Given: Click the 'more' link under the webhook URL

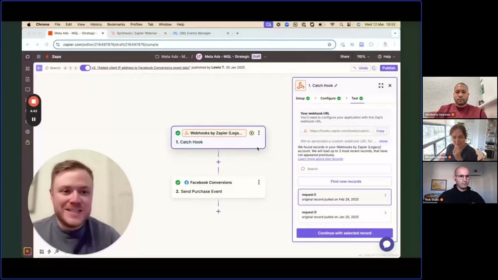Looking at the screenshot, I should coord(383,141).
